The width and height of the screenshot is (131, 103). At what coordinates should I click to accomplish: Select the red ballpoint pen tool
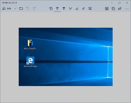click(57, 9)
